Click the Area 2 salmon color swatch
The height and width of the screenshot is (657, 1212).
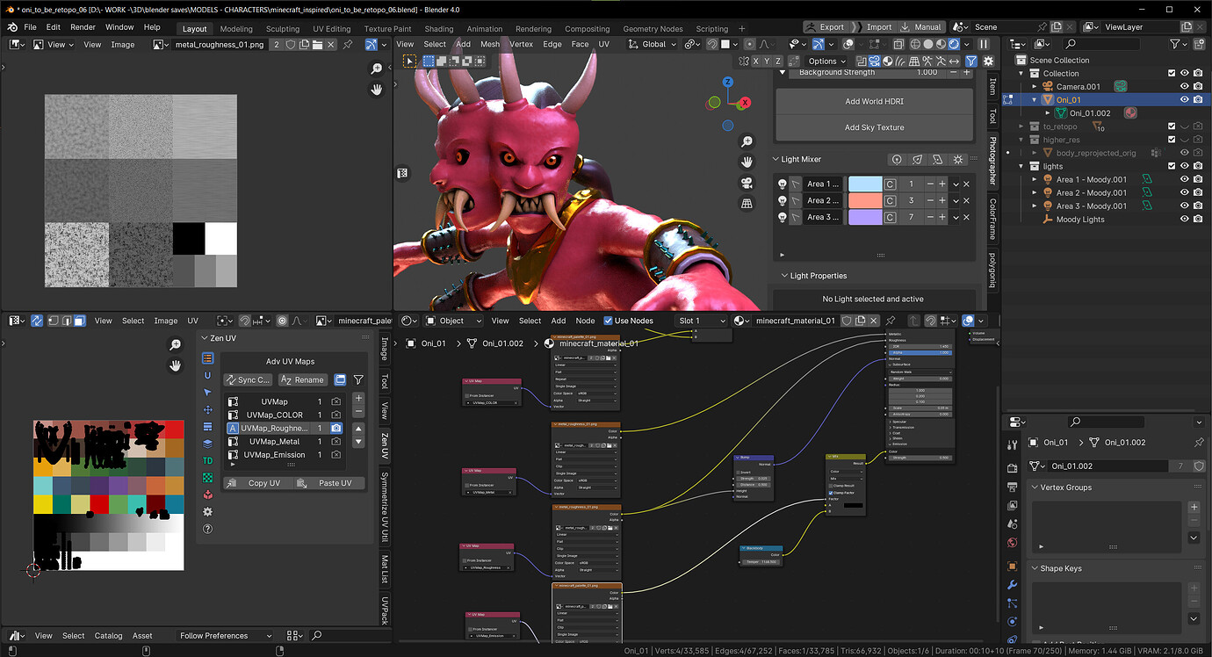[865, 200]
